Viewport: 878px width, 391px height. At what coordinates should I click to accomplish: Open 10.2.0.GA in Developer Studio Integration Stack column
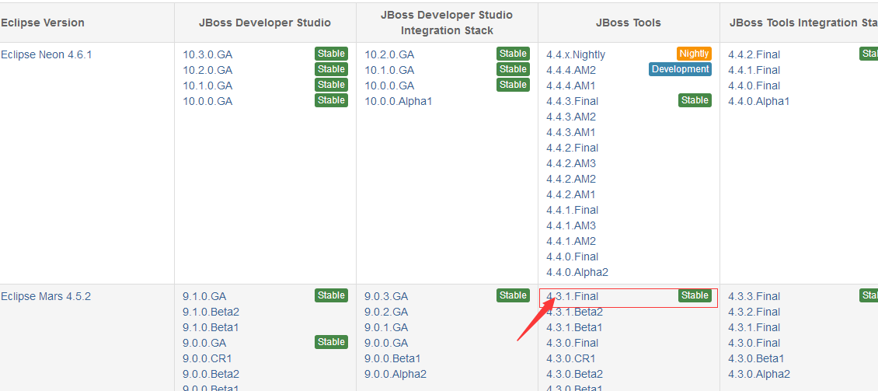389,55
